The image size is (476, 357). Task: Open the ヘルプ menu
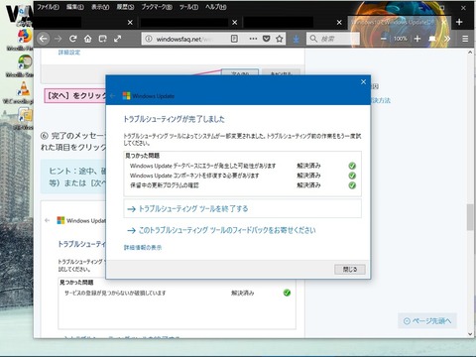tap(216, 7)
